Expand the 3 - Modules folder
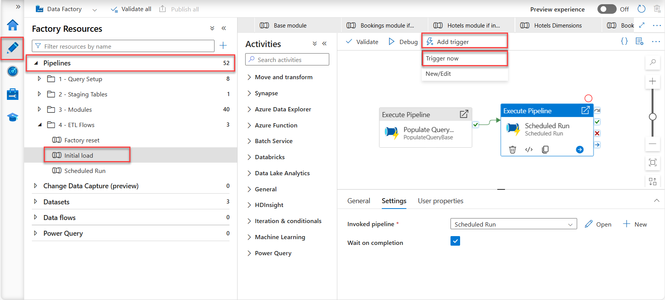Viewport: 665px width, 300px height. coord(39,109)
